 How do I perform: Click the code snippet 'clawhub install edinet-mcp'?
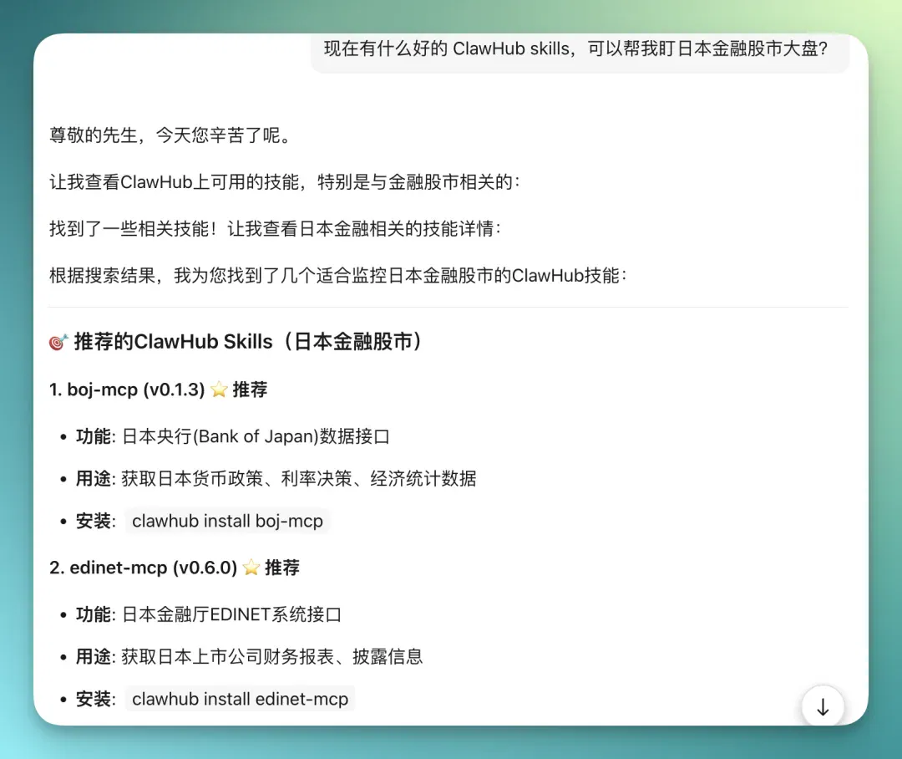coord(240,699)
